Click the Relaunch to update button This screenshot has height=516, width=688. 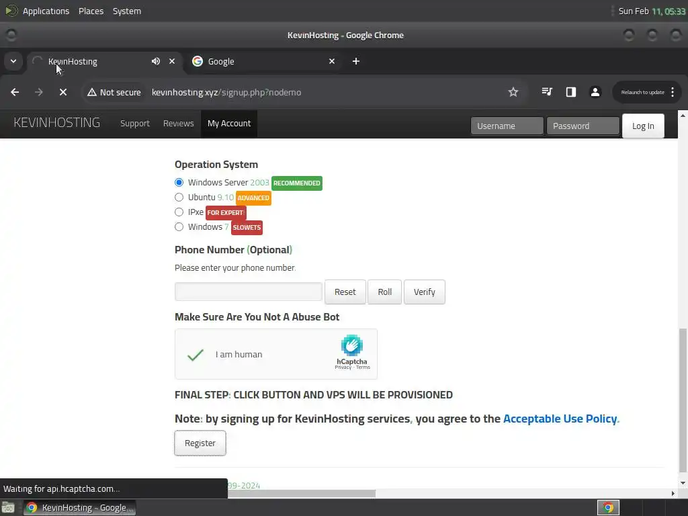pos(642,92)
